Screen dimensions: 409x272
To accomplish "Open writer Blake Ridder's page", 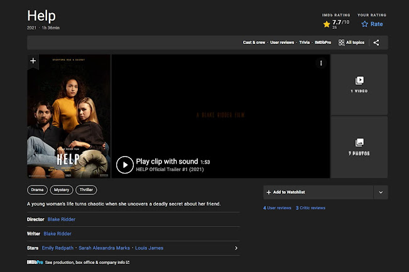I will [57, 234].
